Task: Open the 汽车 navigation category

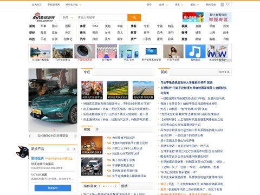Action: (83, 39)
